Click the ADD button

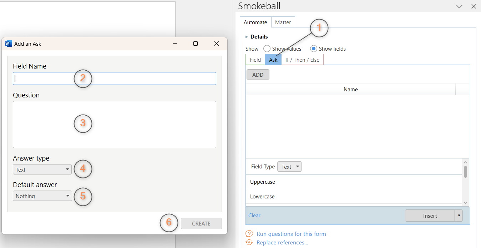pos(258,75)
